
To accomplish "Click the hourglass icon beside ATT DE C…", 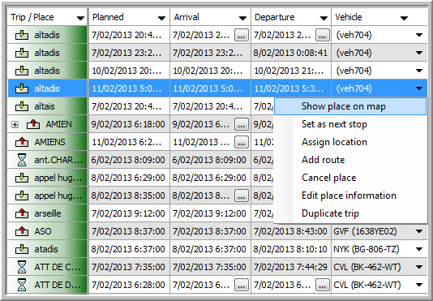I will (22, 267).
